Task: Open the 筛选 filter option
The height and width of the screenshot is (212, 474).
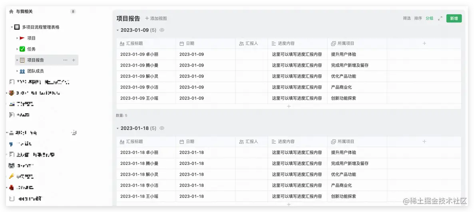Action: [406, 18]
